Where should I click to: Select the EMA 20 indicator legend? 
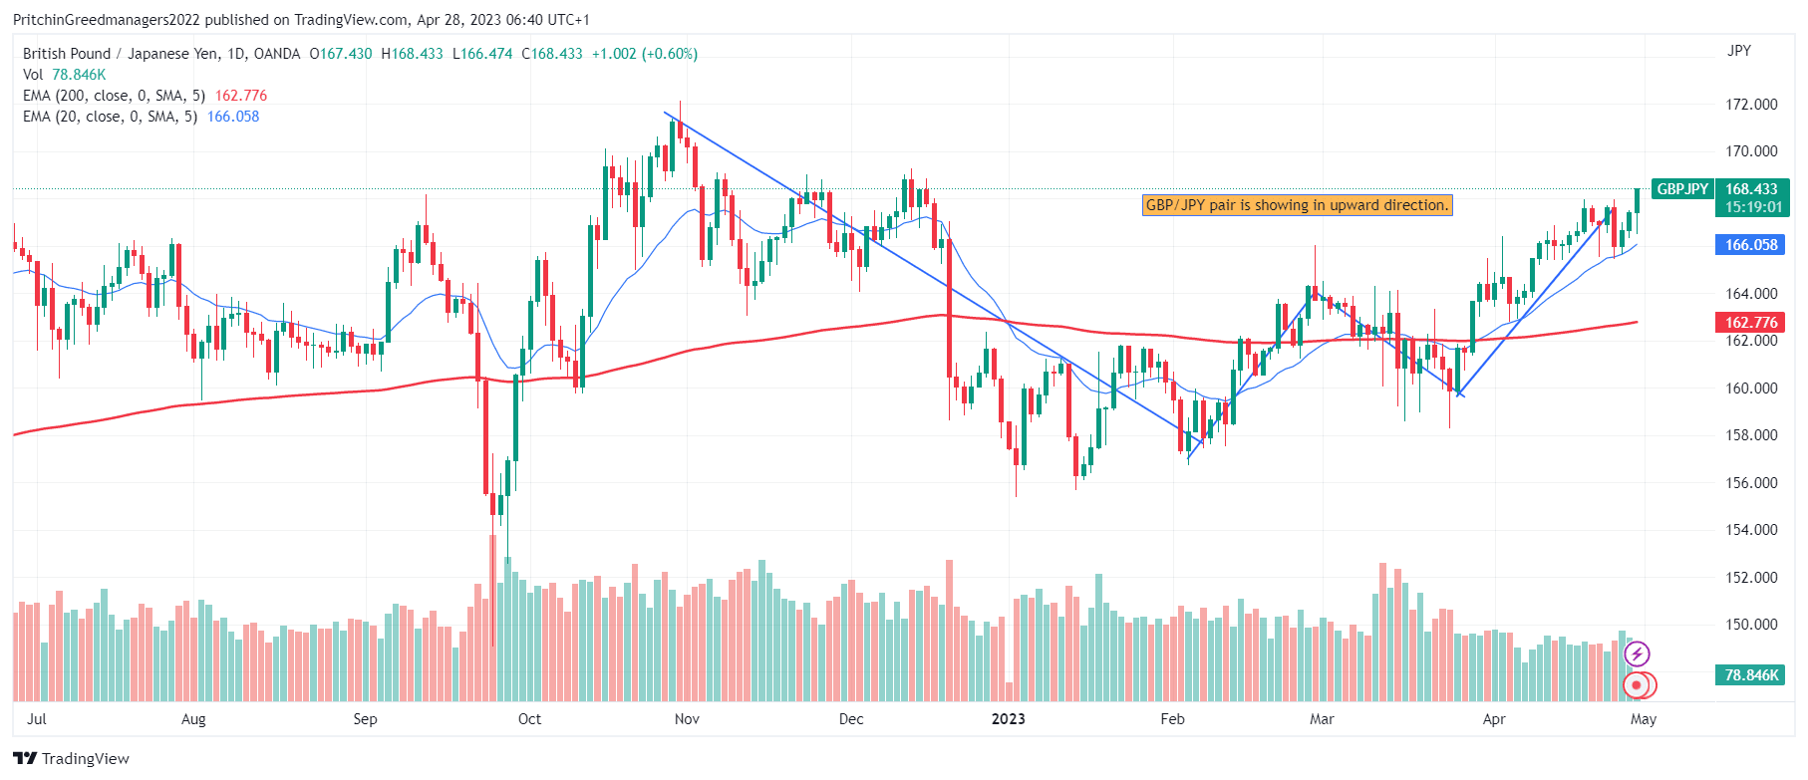coord(141,117)
